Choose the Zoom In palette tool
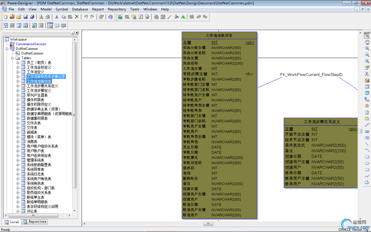 tap(367, 48)
